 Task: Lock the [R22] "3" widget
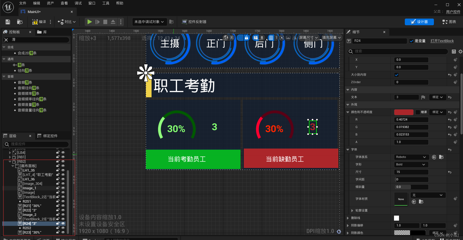(58, 210)
